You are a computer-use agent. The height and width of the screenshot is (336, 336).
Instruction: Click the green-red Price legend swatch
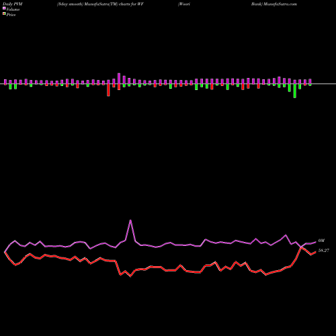[x=4, y=14]
